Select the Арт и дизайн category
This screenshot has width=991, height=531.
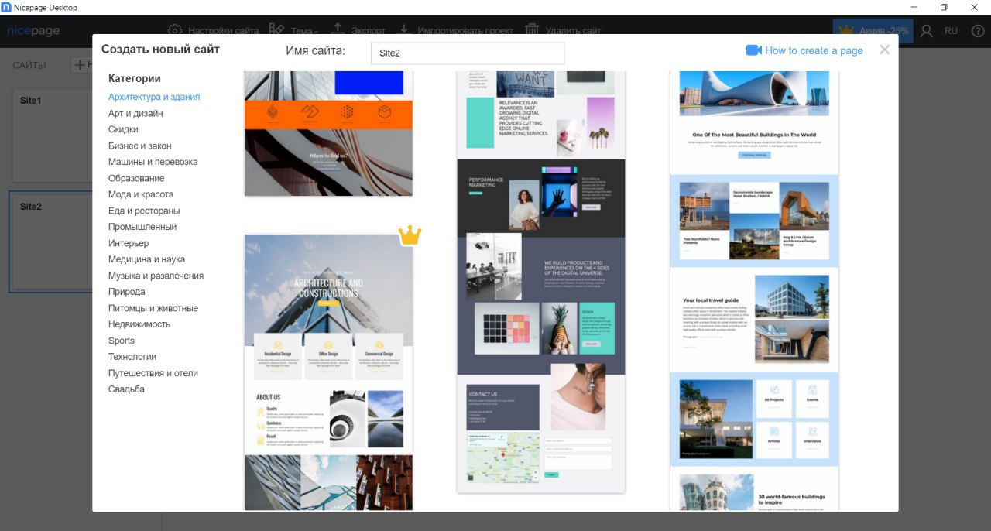pos(135,113)
